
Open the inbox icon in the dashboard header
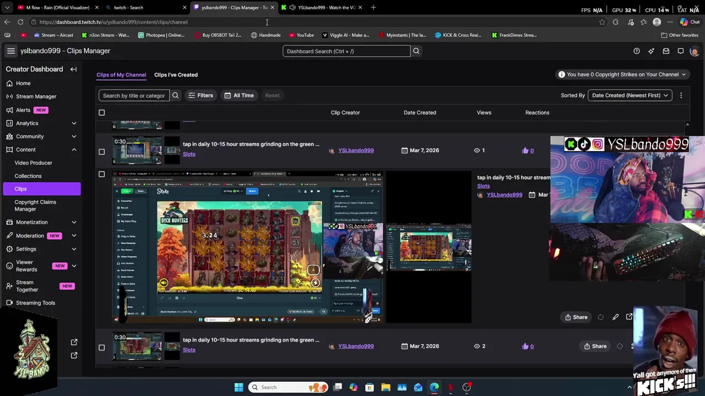tap(666, 51)
